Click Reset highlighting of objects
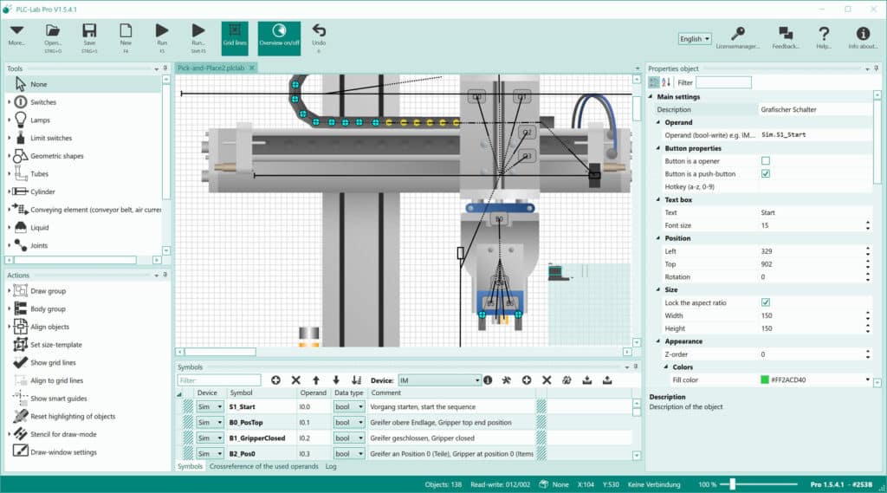 (x=73, y=417)
